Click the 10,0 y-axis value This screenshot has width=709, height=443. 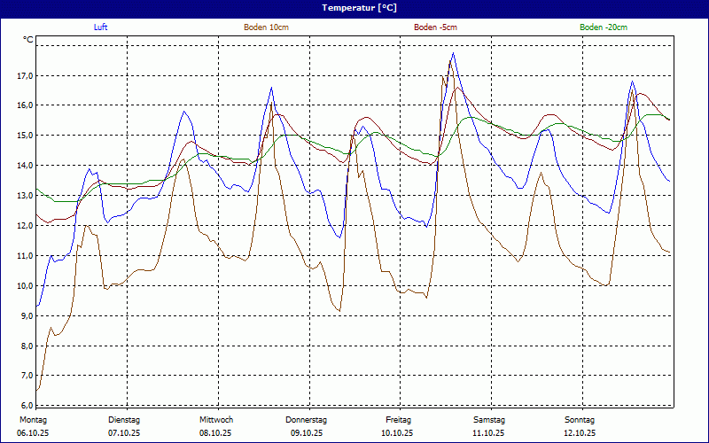(x=24, y=286)
